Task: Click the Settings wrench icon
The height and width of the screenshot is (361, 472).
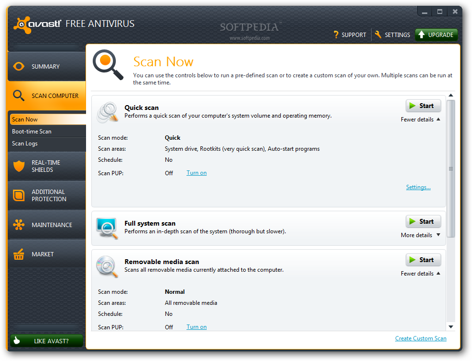Action: click(x=378, y=35)
